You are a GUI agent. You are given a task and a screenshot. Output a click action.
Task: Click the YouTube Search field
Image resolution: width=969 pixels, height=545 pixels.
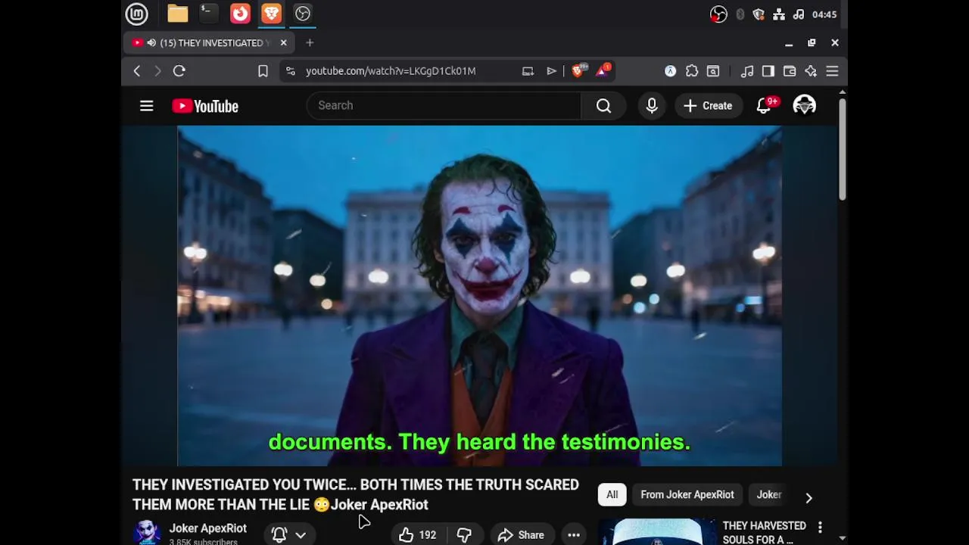[x=444, y=105]
